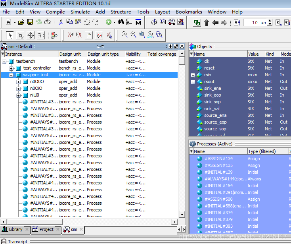Expand the rsout signal bus
The height and width of the screenshot is (244, 291).
coord(193,82)
